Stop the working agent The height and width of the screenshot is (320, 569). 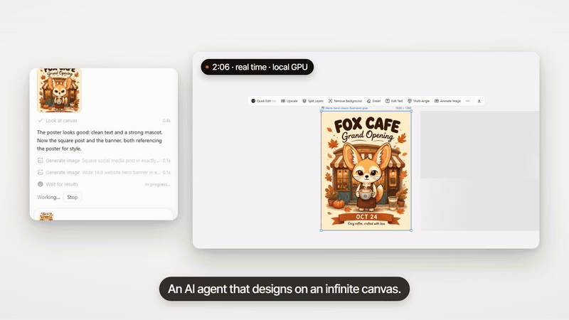point(73,197)
